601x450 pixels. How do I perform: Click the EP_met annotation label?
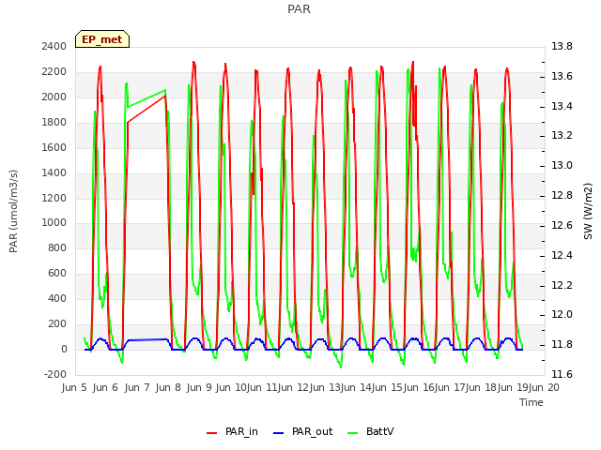coord(102,39)
